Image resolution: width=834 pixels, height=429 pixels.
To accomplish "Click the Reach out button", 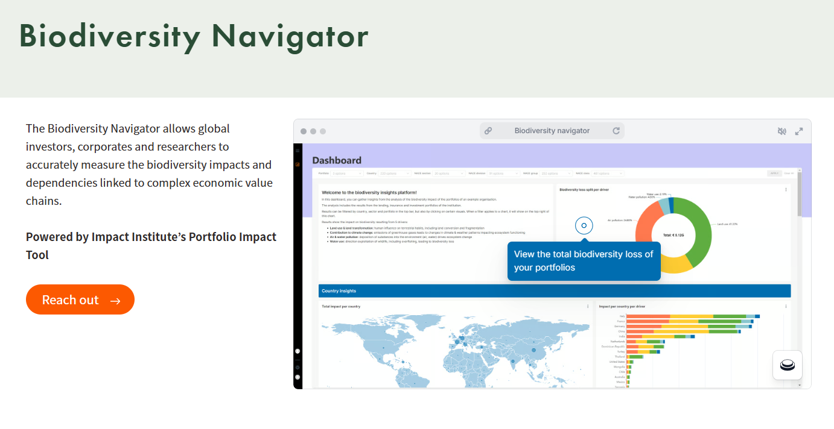I will [80, 299].
